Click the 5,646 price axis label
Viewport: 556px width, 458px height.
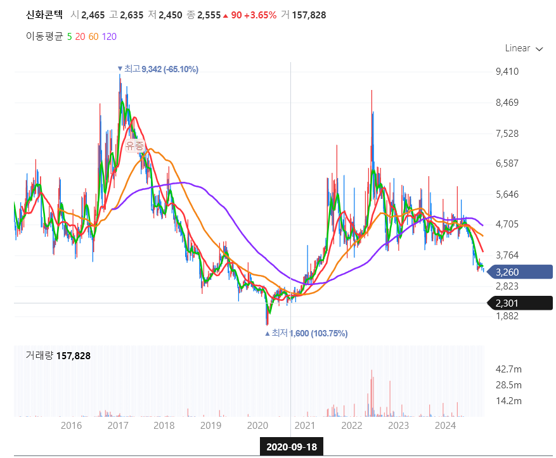(507, 194)
